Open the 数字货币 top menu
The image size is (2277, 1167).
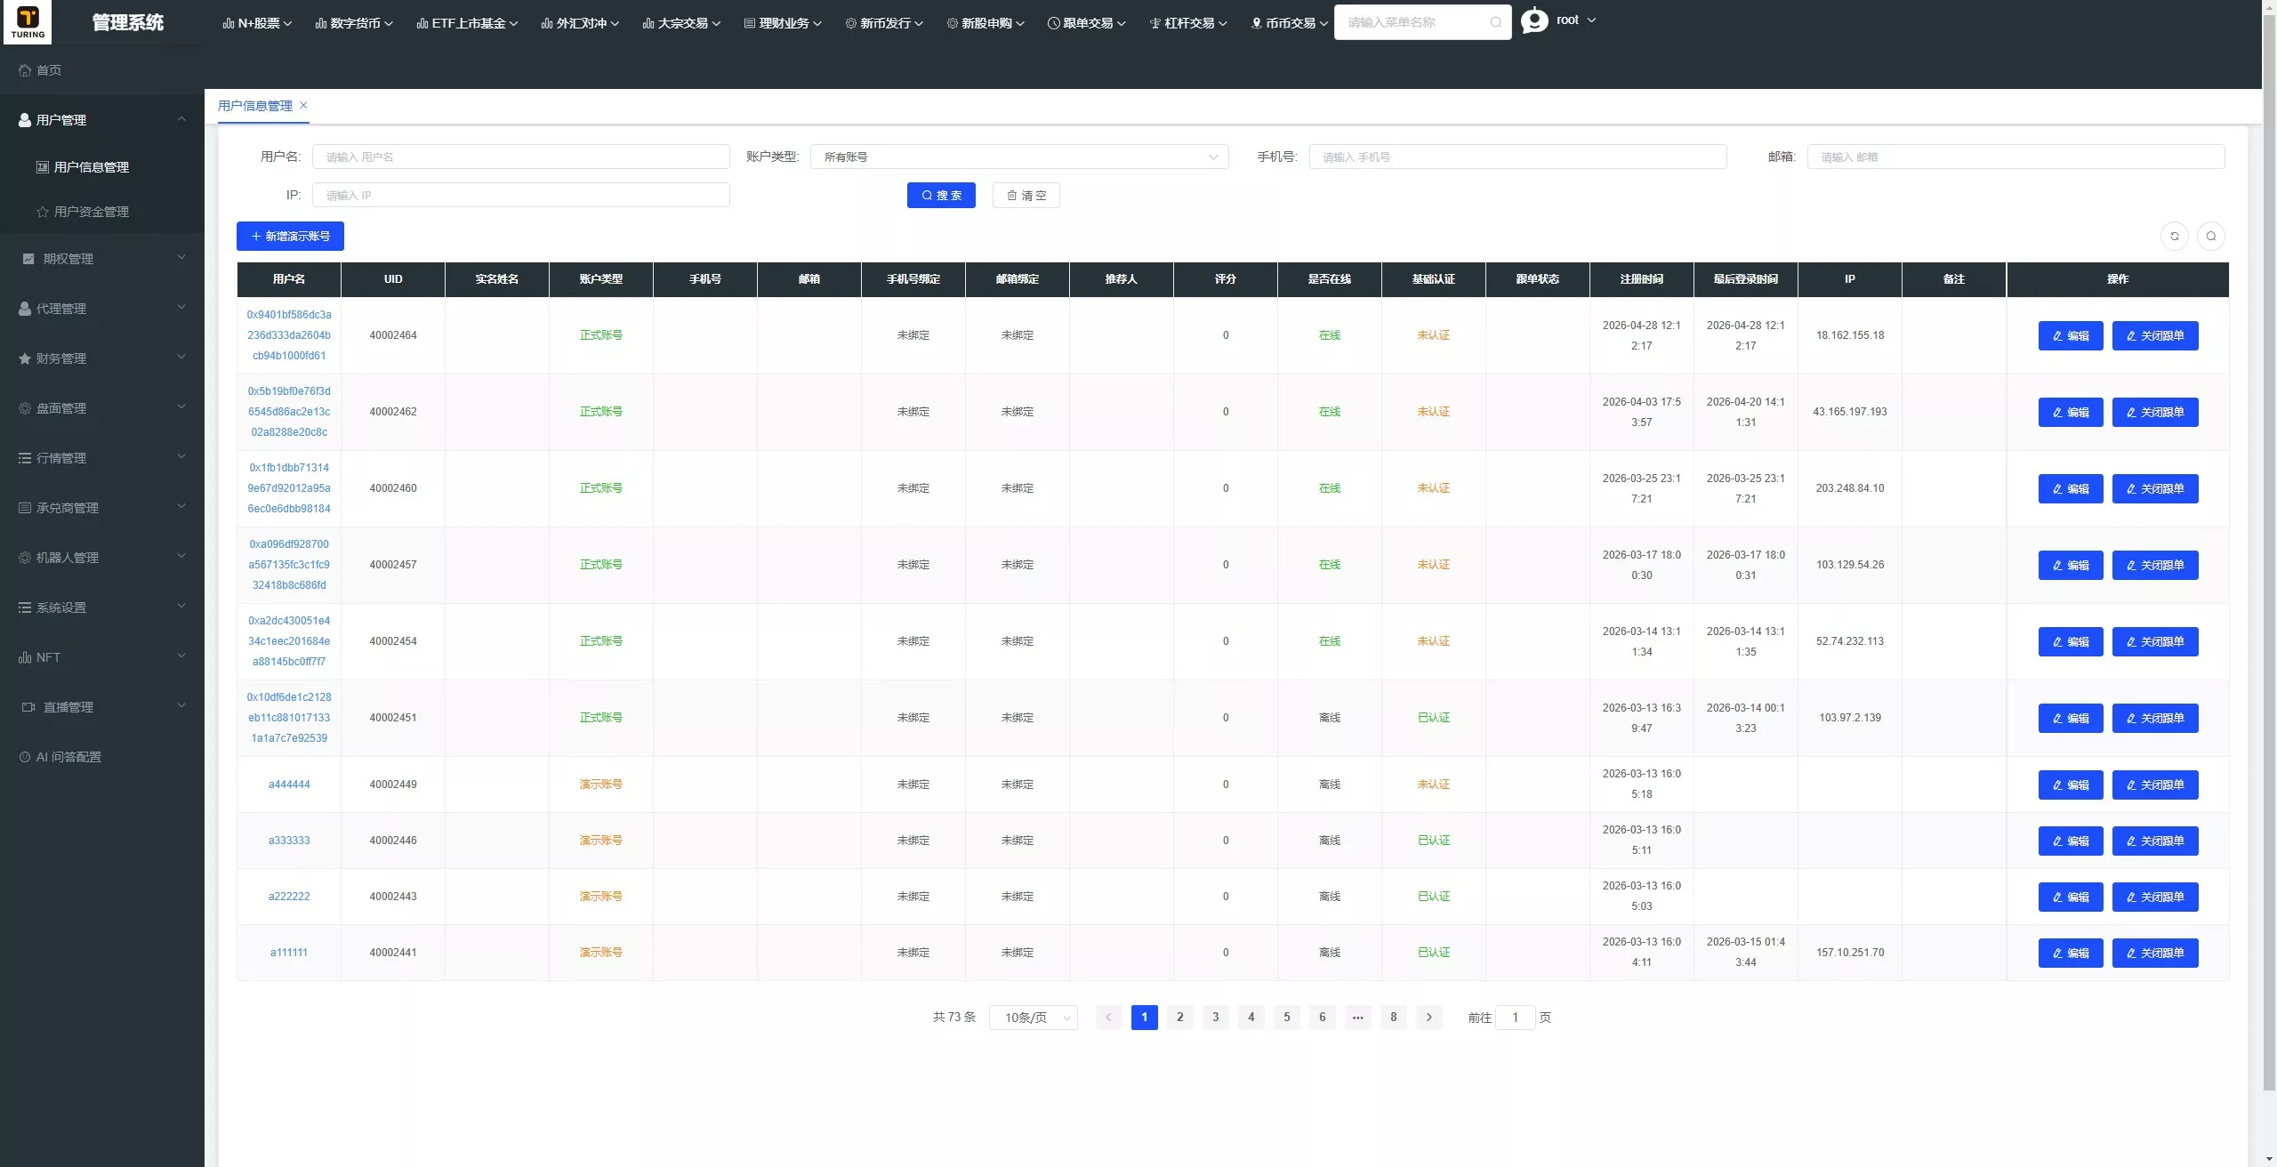click(354, 23)
